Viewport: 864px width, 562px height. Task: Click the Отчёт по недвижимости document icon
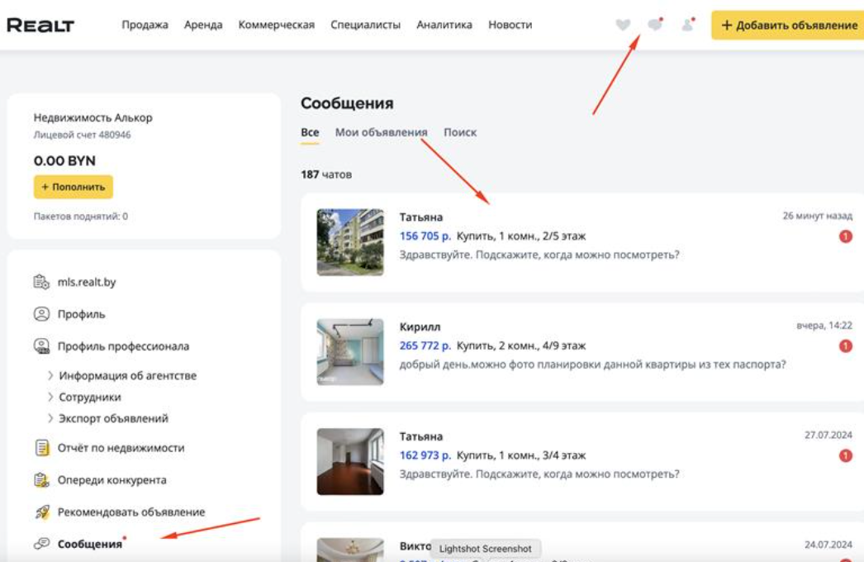coord(41,447)
